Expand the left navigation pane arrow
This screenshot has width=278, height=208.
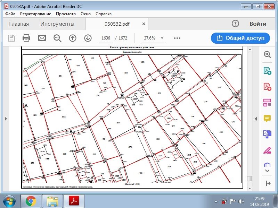pyautogui.click(x=6, y=119)
